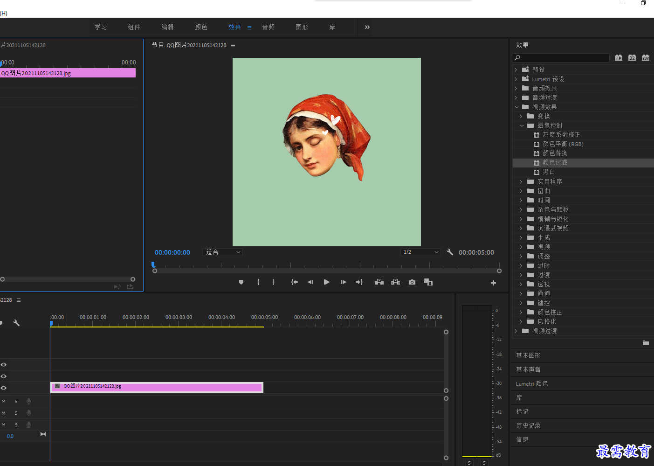654x466 pixels.
Task: Toggle visibility of middle video track
Action: 3,376
